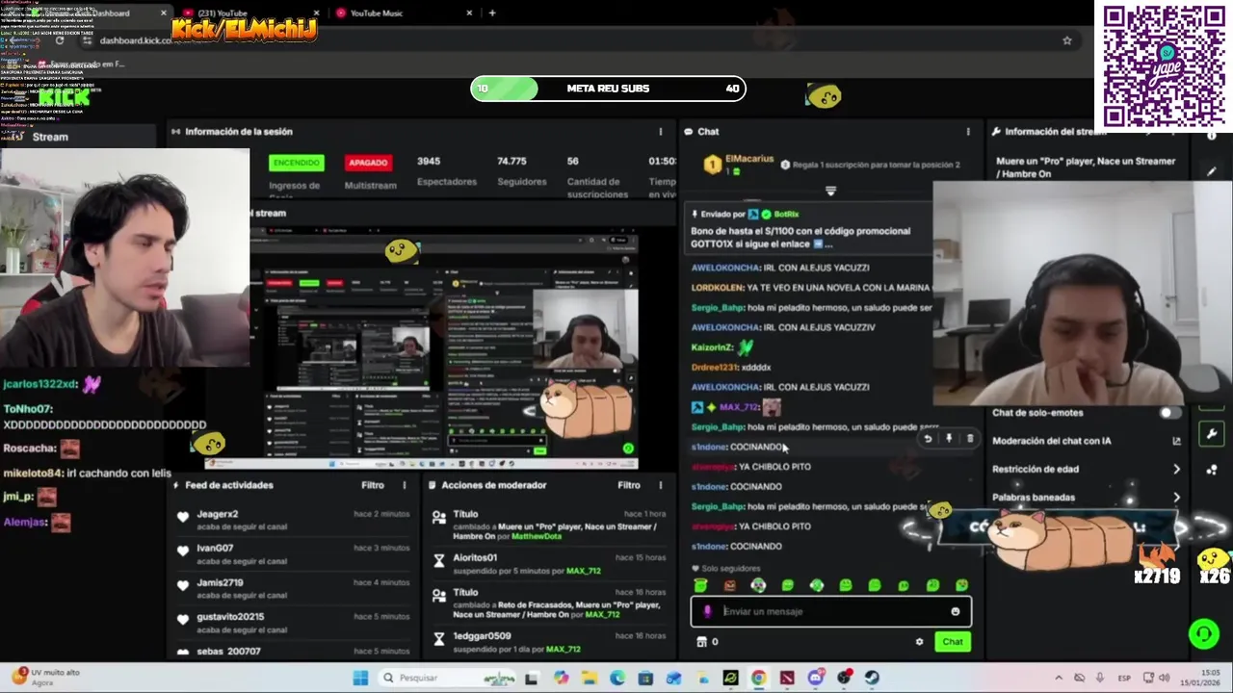Open Google Chrome from the taskbar

(x=759, y=678)
